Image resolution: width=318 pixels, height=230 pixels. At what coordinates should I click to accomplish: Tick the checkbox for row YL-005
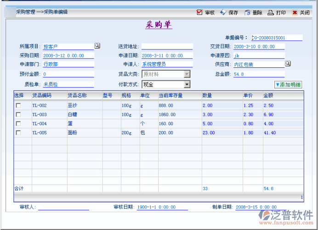point(18,133)
